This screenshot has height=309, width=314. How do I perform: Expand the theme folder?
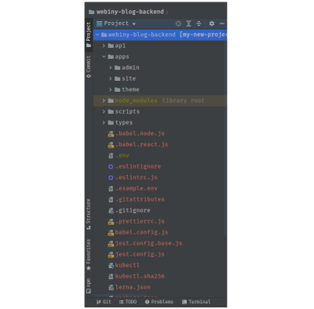111,89
